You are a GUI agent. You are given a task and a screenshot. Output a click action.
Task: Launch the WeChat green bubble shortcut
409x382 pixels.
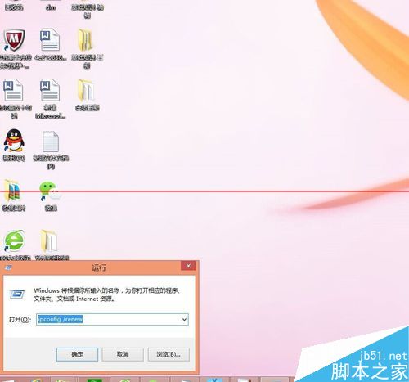click(x=50, y=191)
